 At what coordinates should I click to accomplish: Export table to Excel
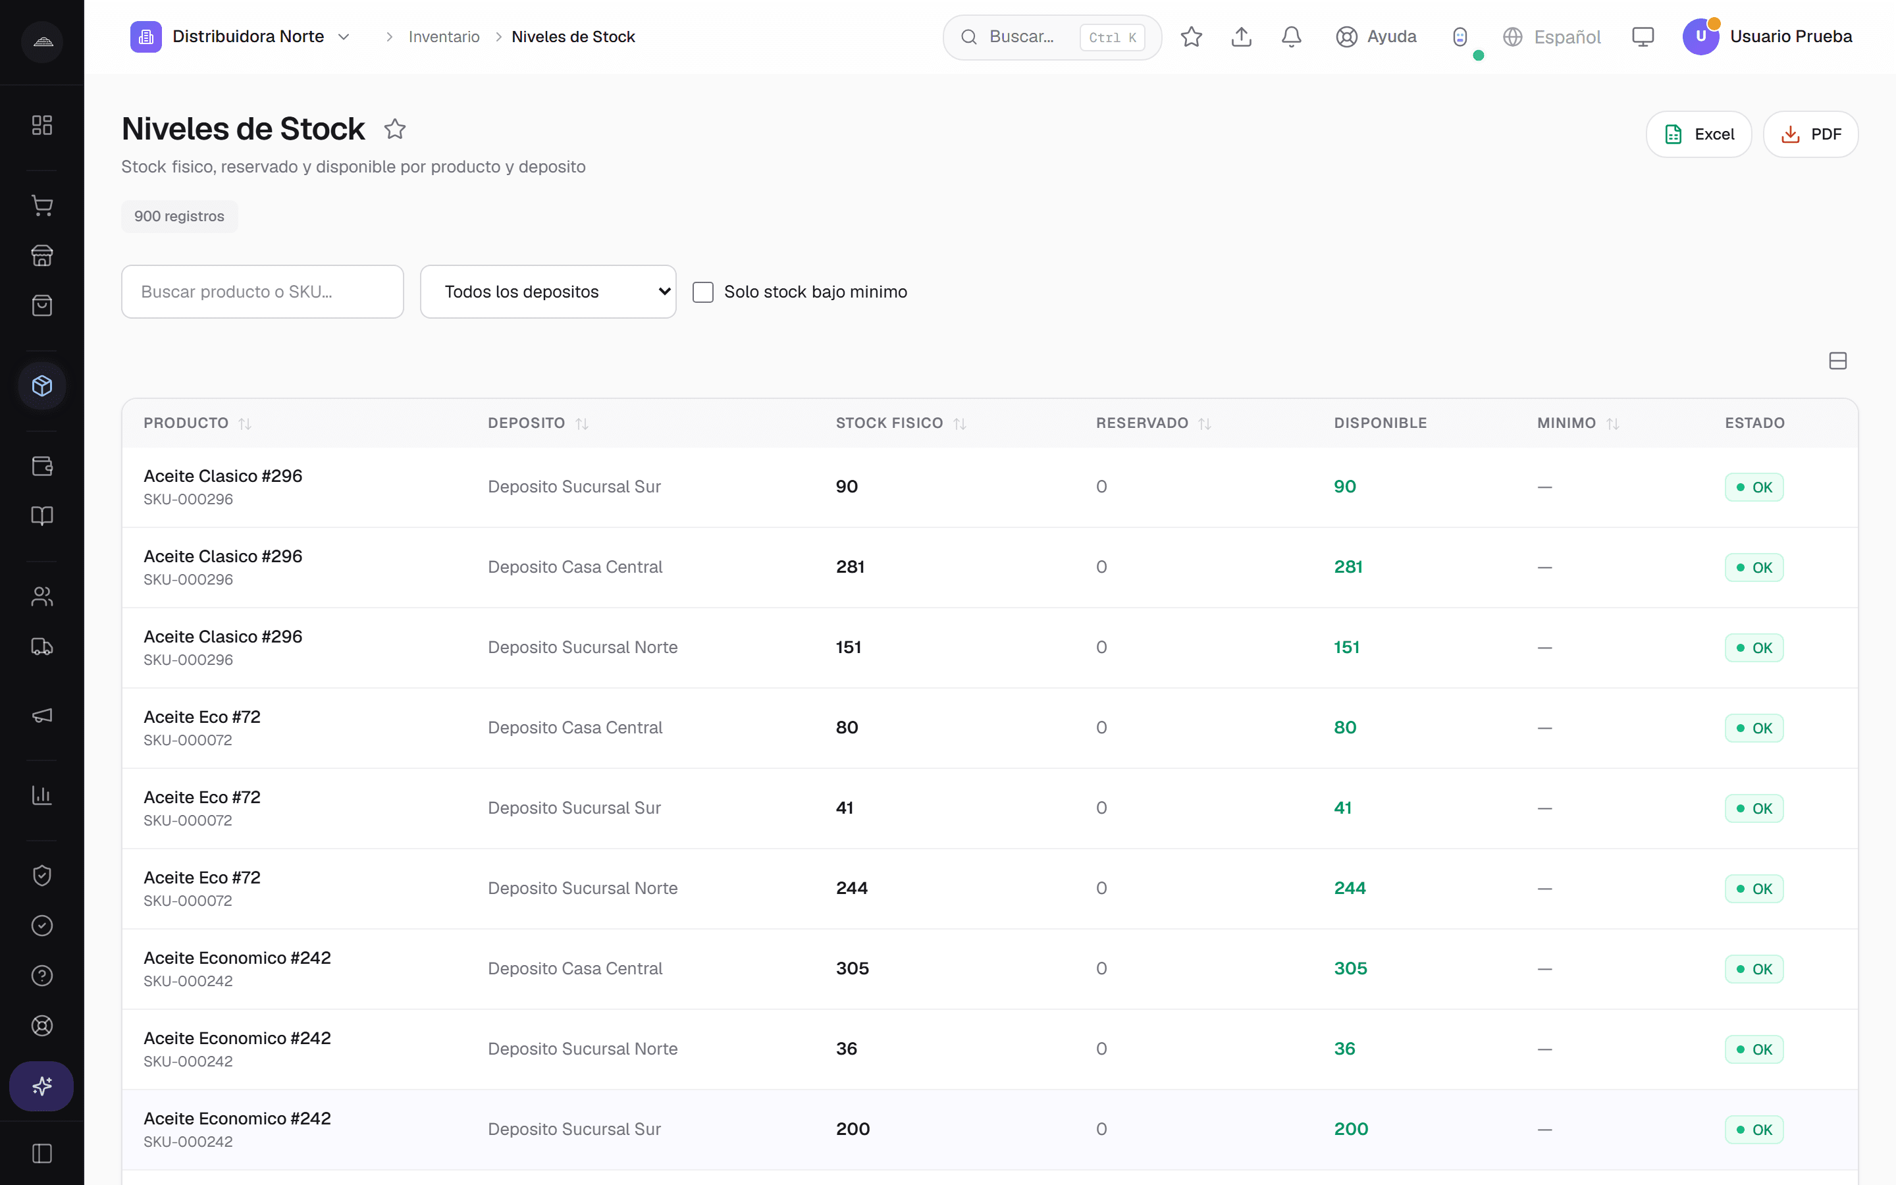click(x=1698, y=134)
